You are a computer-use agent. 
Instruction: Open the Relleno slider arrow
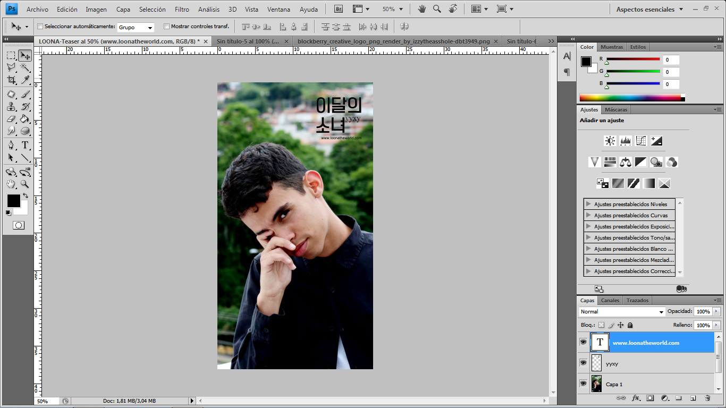point(716,325)
